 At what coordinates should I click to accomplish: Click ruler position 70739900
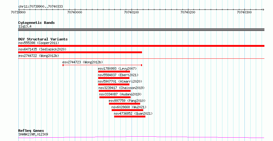click(18, 12)
